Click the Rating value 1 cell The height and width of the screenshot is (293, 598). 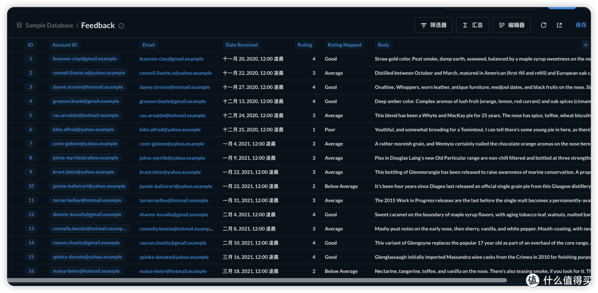click(x=314, y=129)
